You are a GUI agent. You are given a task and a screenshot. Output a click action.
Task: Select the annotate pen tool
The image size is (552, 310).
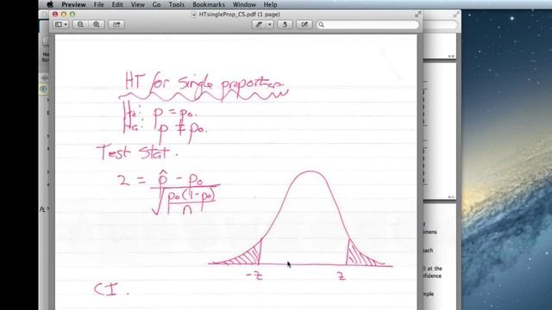[x=259, y=24]
